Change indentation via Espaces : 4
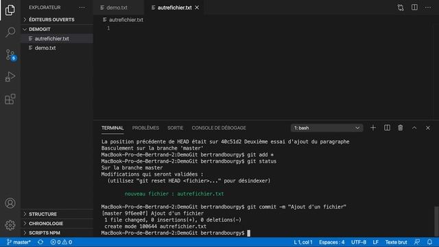 pyautogui.click(x=332, y=242)
